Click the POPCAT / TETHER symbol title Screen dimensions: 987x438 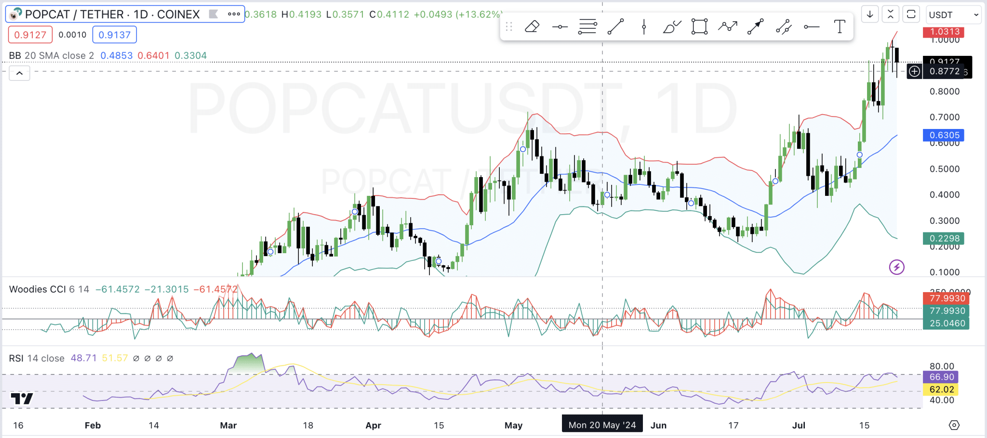(x=112, y=14)
